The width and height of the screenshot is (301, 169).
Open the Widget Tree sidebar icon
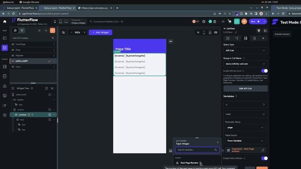coord(5,48)
